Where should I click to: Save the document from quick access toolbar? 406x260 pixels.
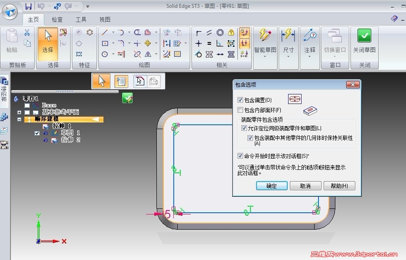[28, 6]
